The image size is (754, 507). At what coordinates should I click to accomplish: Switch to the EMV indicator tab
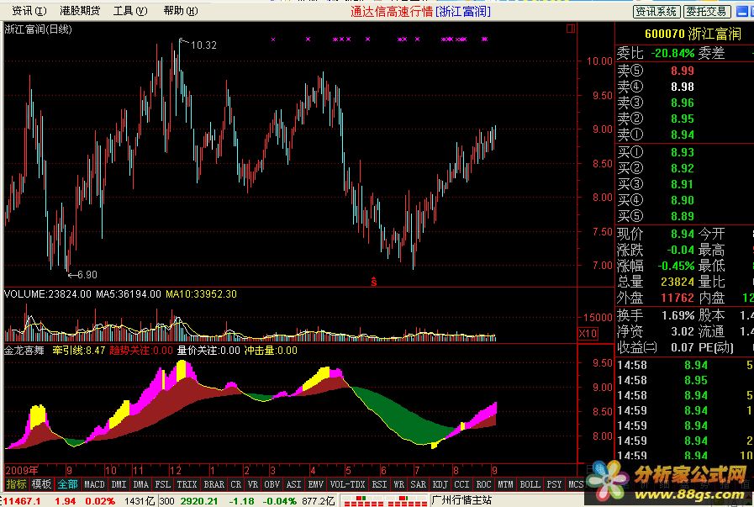tap(315, 484)
